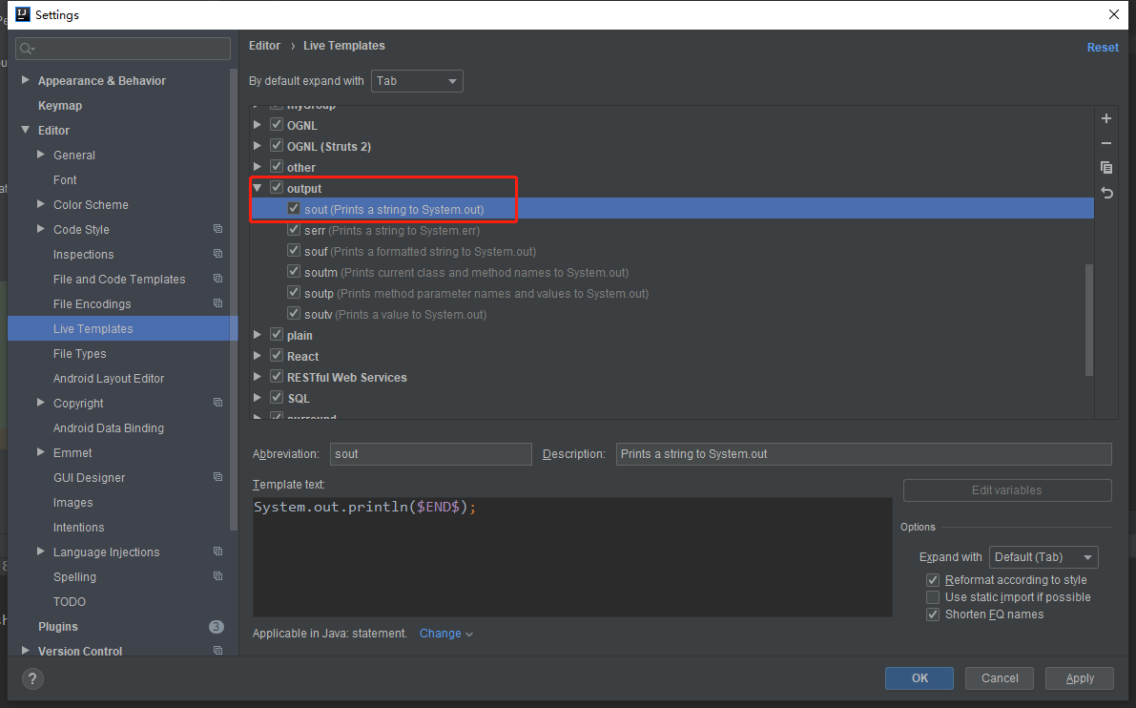Focus the settings search box
The height and width of the screenshot is (708, 1136).
pyautogui.click(x=123, y=49)
